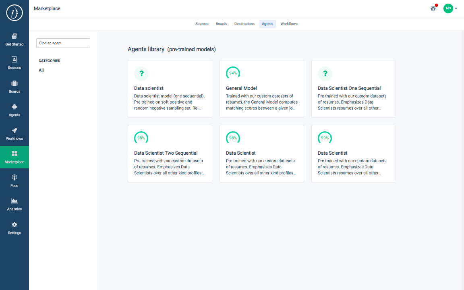Switch to the Destinations tab
Viewport: 464px width, 290px height.
click(244, 24)
